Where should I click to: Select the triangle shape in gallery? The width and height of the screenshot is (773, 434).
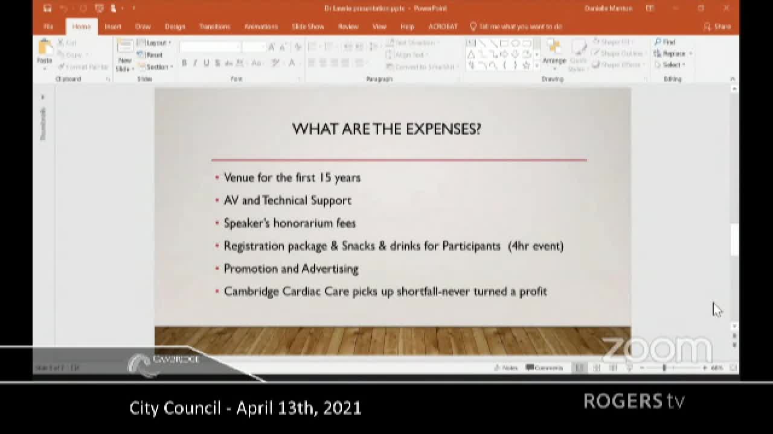(x=471, y=54)
